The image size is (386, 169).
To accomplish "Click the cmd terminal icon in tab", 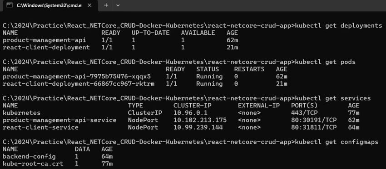I will 10,5.
